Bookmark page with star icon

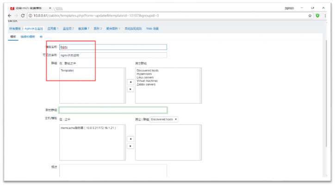pos(310,16)
